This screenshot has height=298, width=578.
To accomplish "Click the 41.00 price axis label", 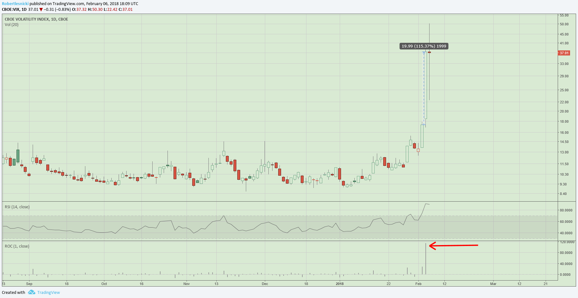I will [x=564, y=43].
